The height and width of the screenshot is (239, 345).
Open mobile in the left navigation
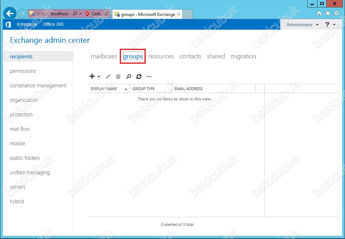pos(17,144)
